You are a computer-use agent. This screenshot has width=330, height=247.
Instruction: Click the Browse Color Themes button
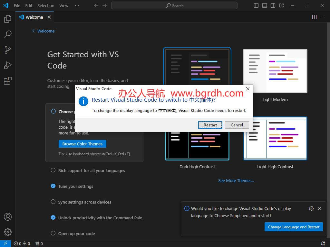(82, 144)
